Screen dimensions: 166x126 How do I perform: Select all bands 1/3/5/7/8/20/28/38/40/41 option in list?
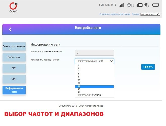[94, 95]
